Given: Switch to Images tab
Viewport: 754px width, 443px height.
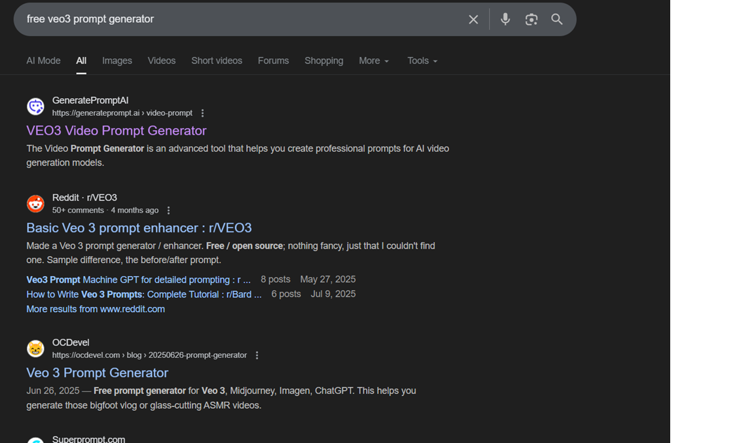Looking at the screenshot, I should [117, 61].
